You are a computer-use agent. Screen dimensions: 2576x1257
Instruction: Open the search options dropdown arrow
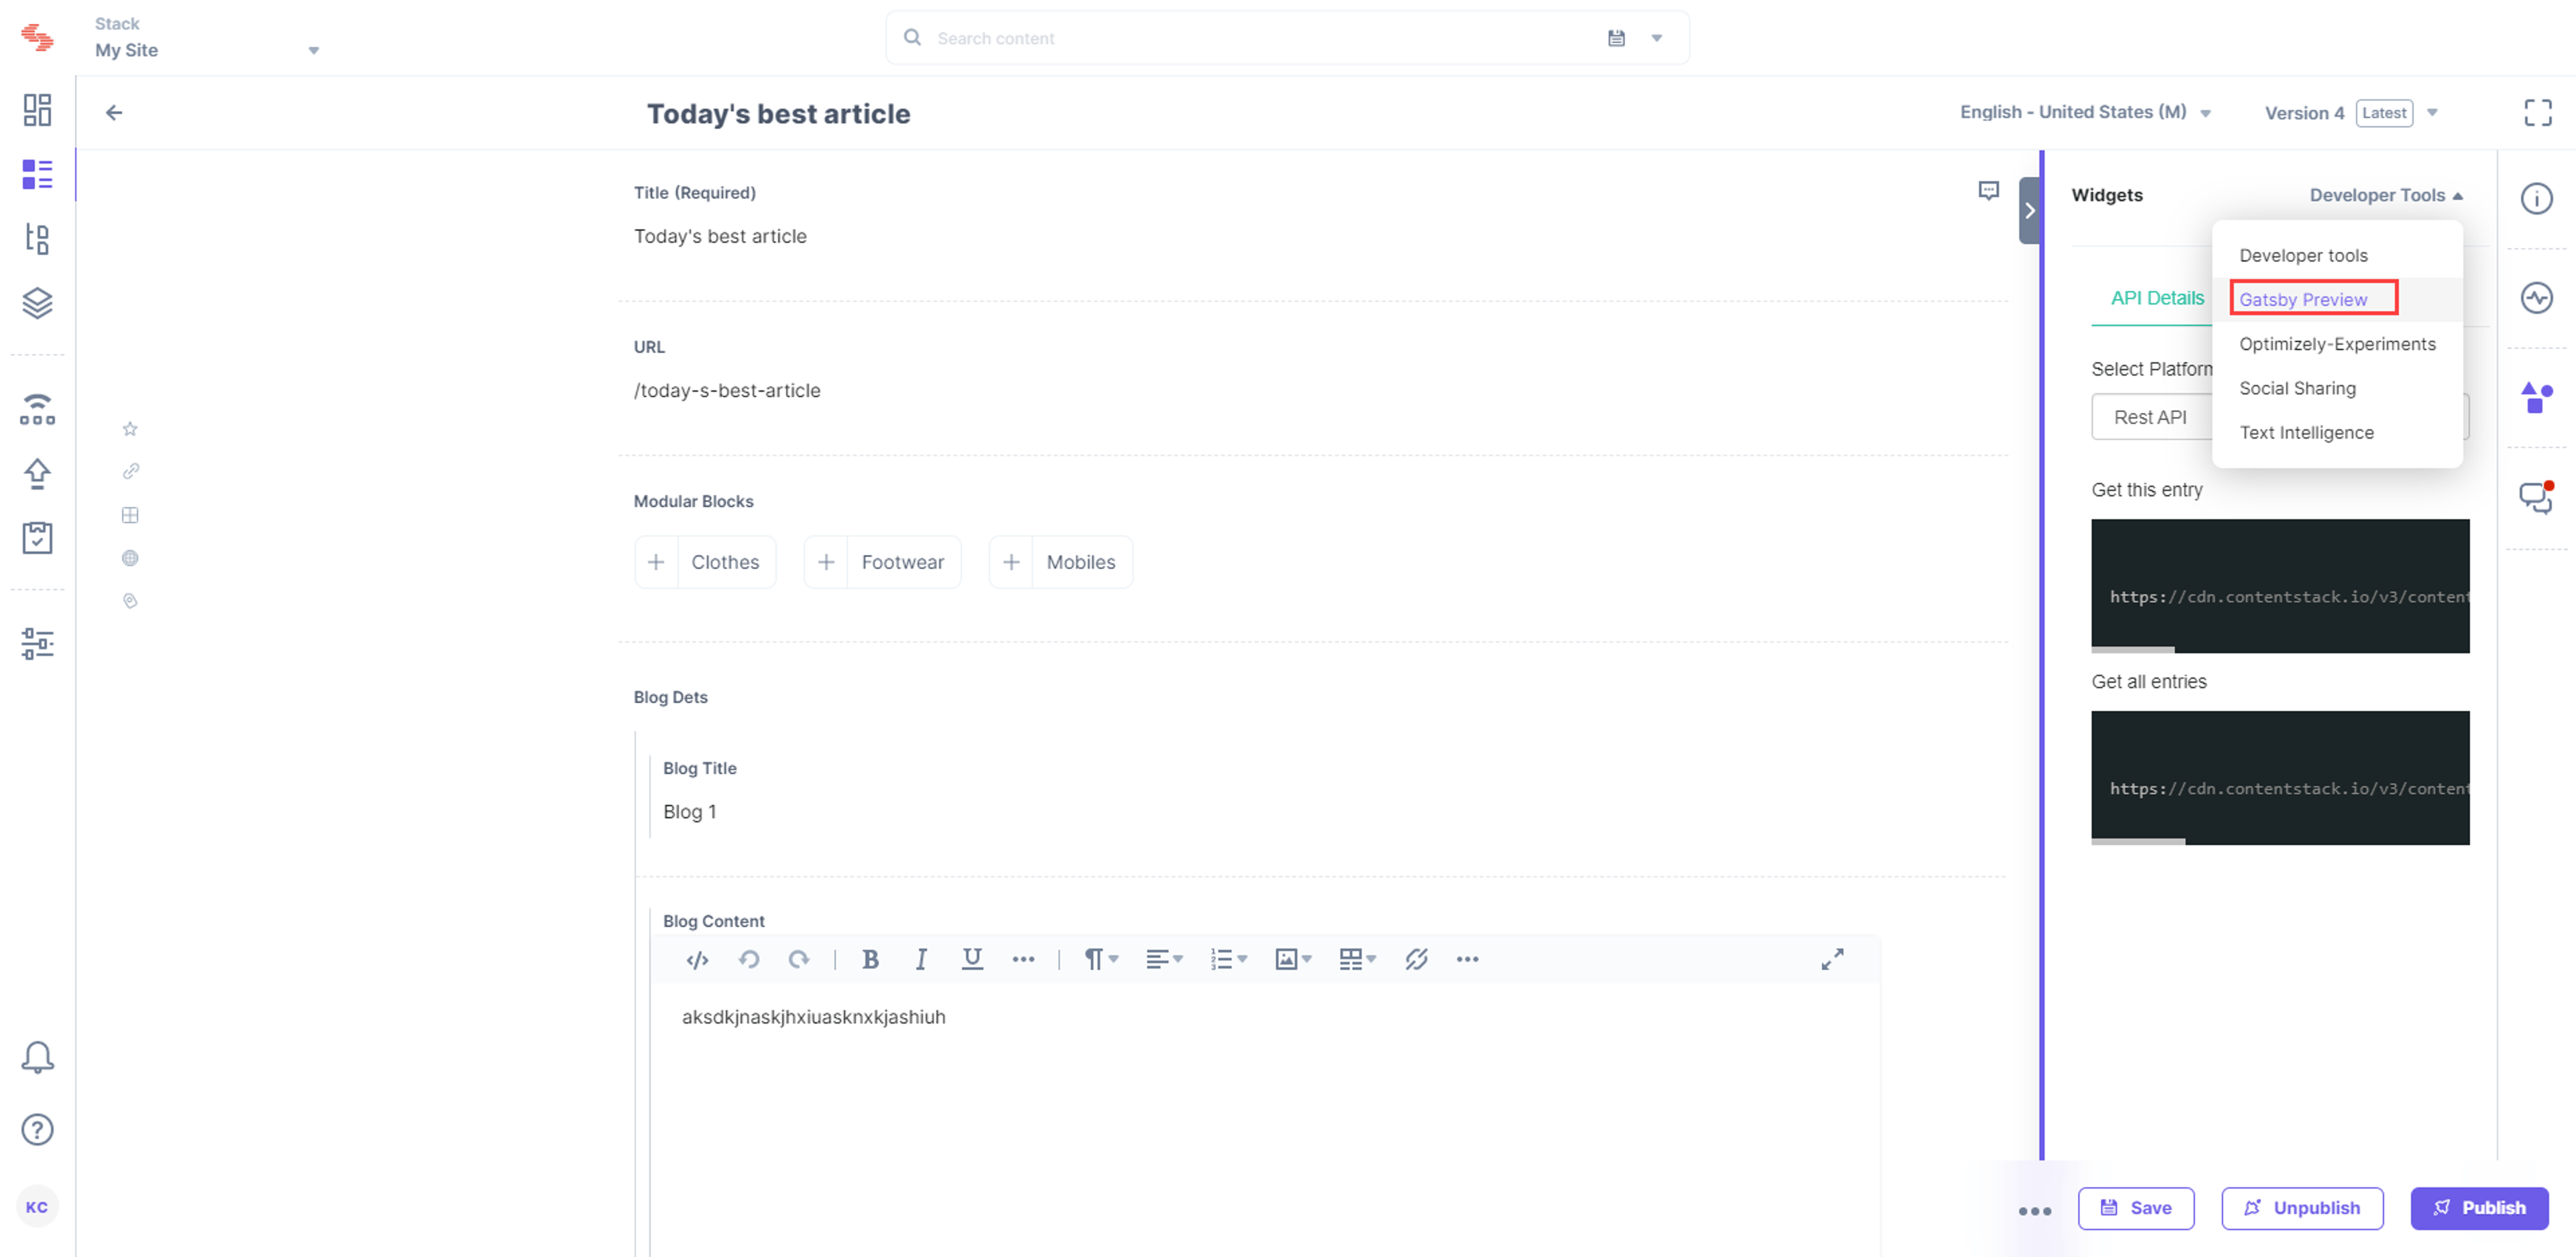pos(1657,38)
